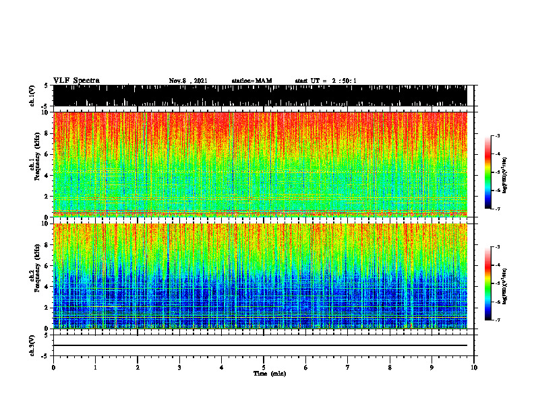The width and height of the screenshot is (534, 412).
Task: Click the ch.1 spectrogram colorbar
Action: (x=487, y=172)
